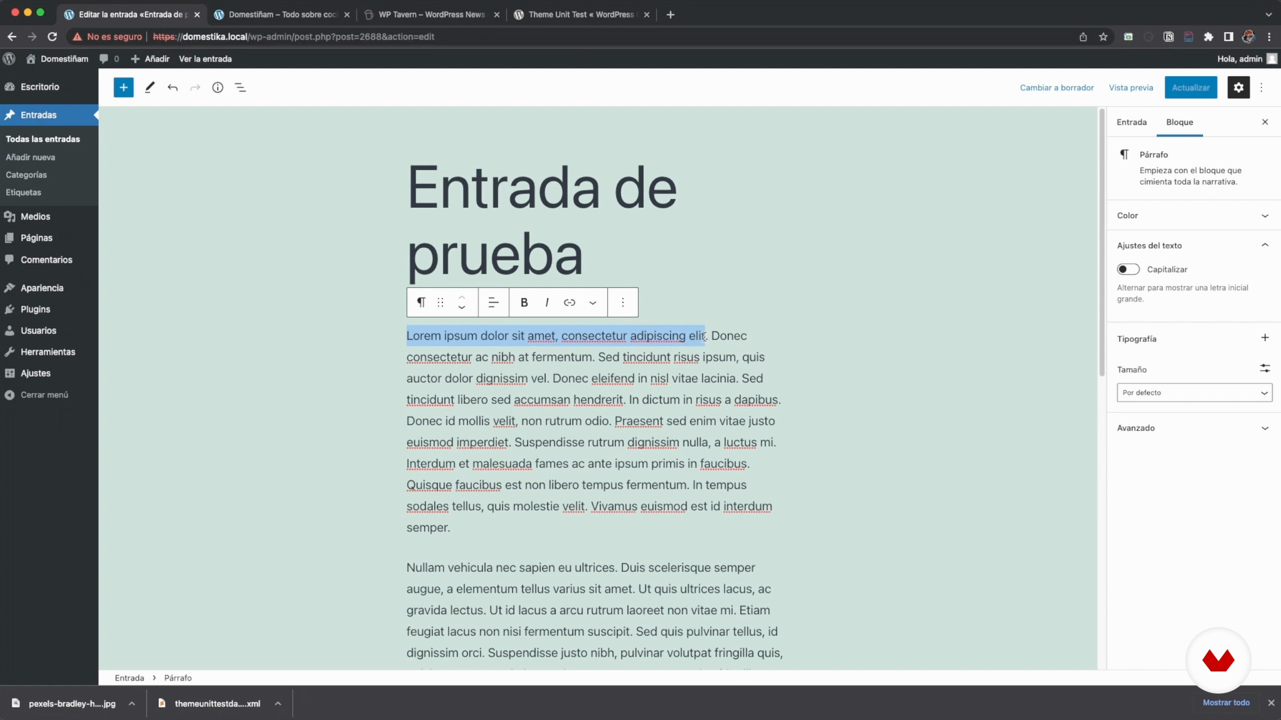Image resolution: width=1281 pixels, height=720 pixels.
Task: Click the Actualizar button
Action: (x=1190, y=87)
